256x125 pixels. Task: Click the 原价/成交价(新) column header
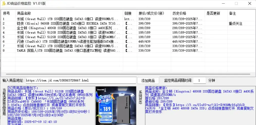coord(151,13)
